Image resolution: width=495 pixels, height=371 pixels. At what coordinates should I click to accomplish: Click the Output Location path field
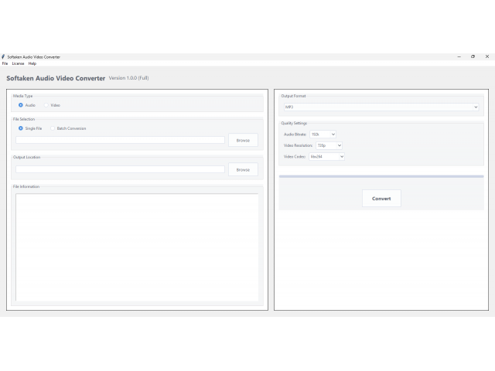(120, 169)
